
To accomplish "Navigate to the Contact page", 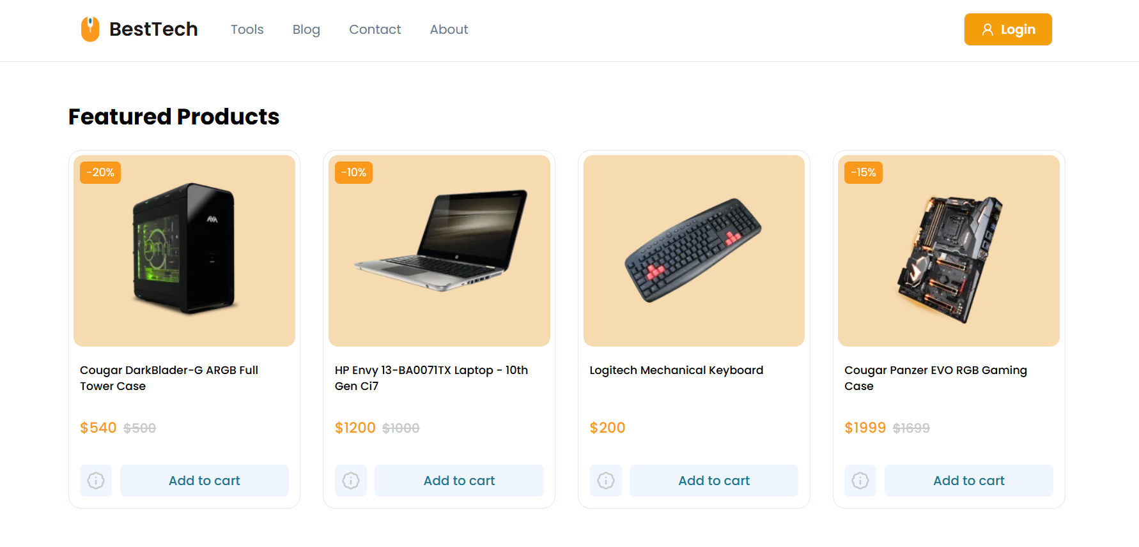I will (x=375, y=29).
